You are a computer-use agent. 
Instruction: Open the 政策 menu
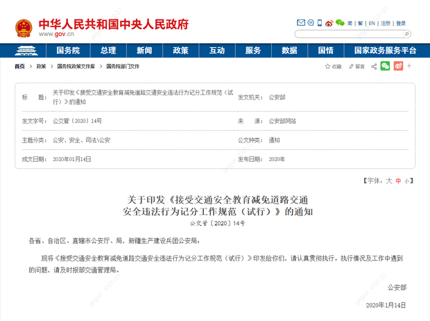[x=180, y=51]
